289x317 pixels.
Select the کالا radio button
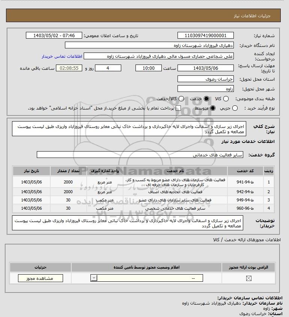coord(226,99)
